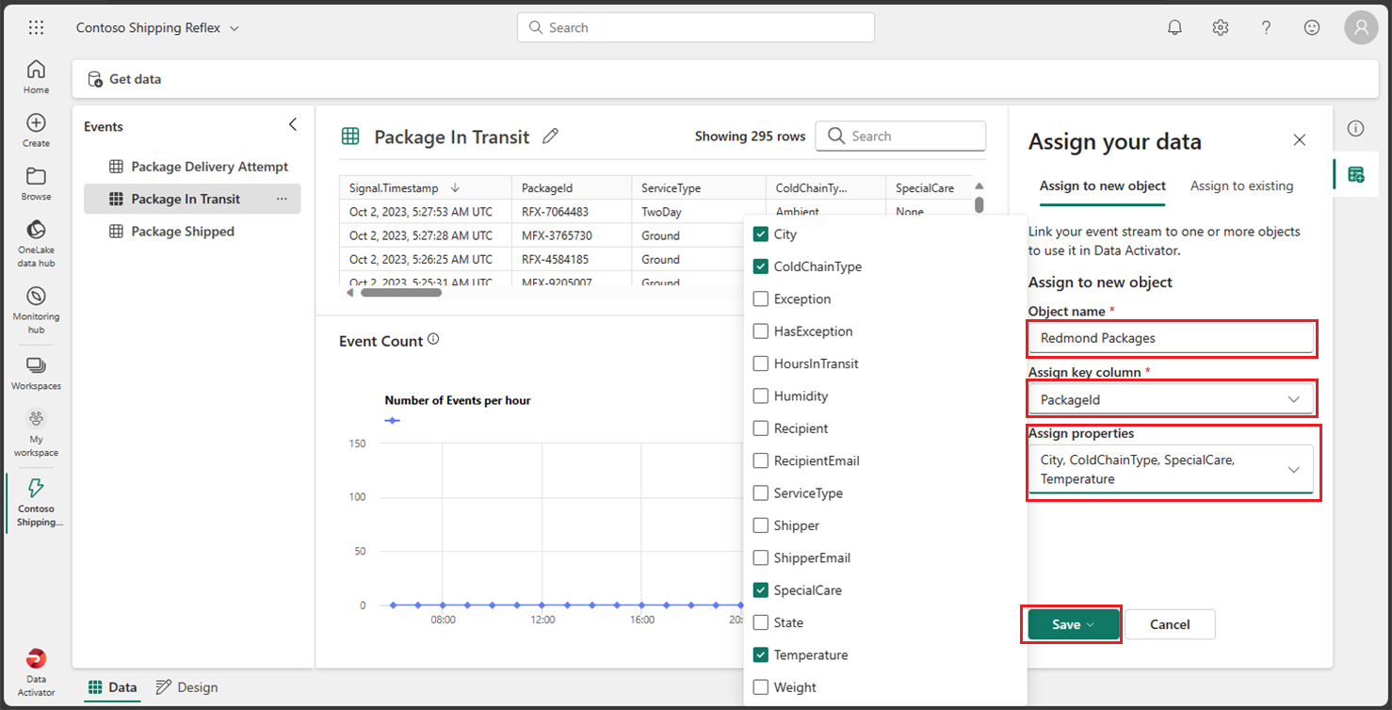Uncheck the SpecialCare checkbox
Image resolution: width=1392 pixels, height=710 pixels.
(x=761, y=590)
